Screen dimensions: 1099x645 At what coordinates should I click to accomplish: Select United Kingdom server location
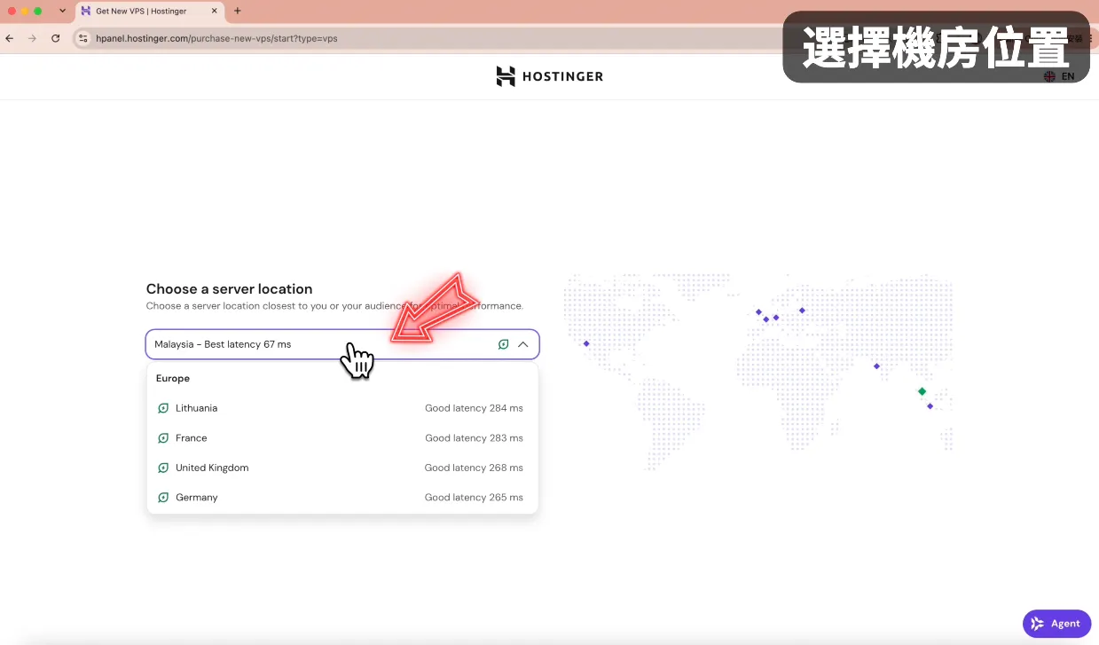pyautogui.click(x=342, y=468)
